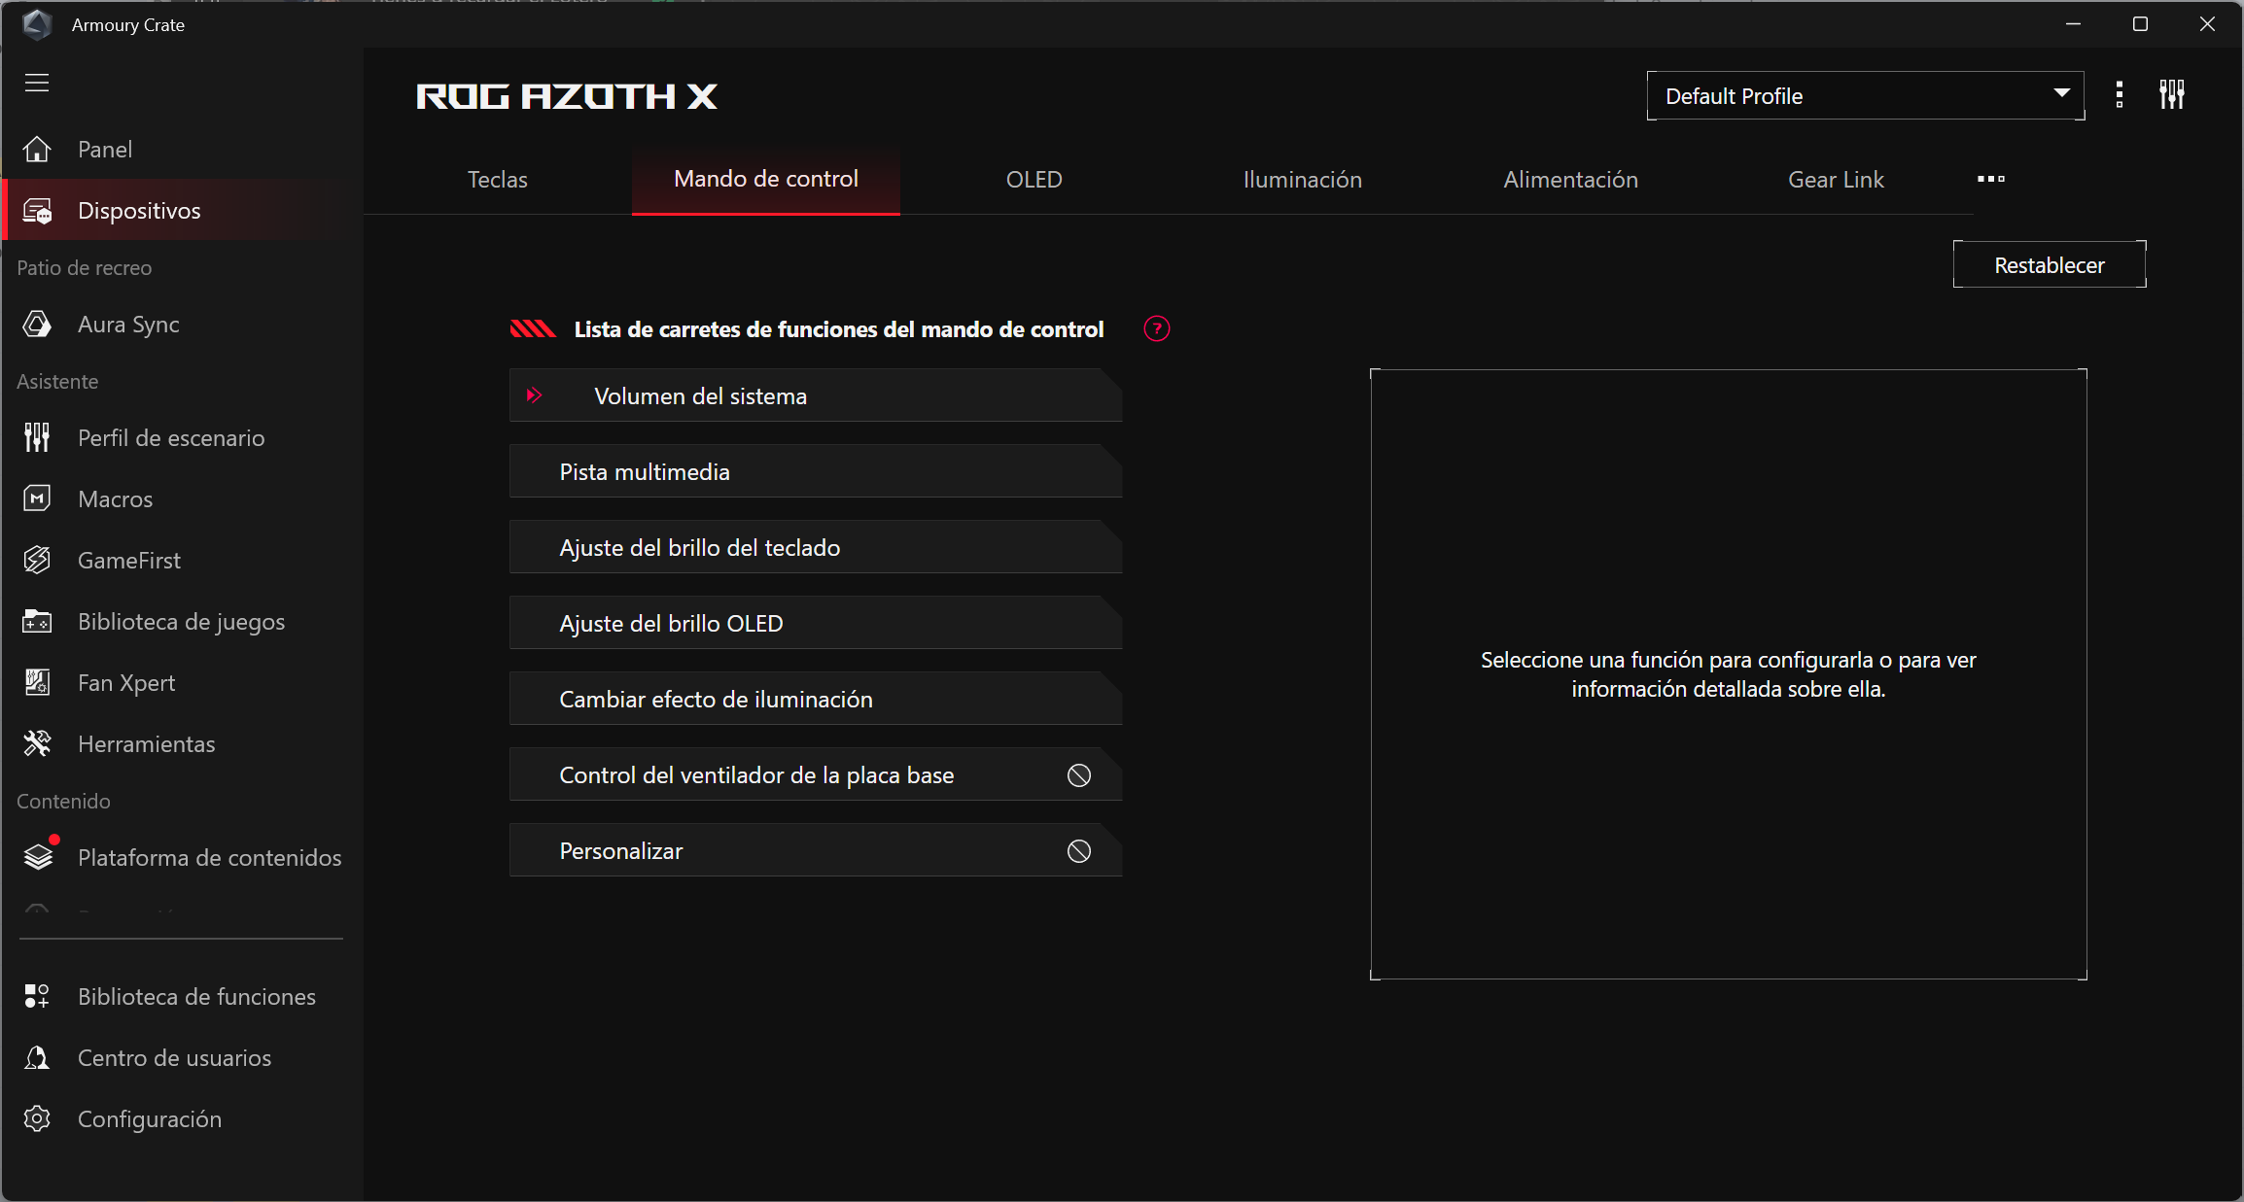This screenshot has height=1202, width=2244.
Task: Click the Configuración gear icon
Action: tap(37, 1118)
